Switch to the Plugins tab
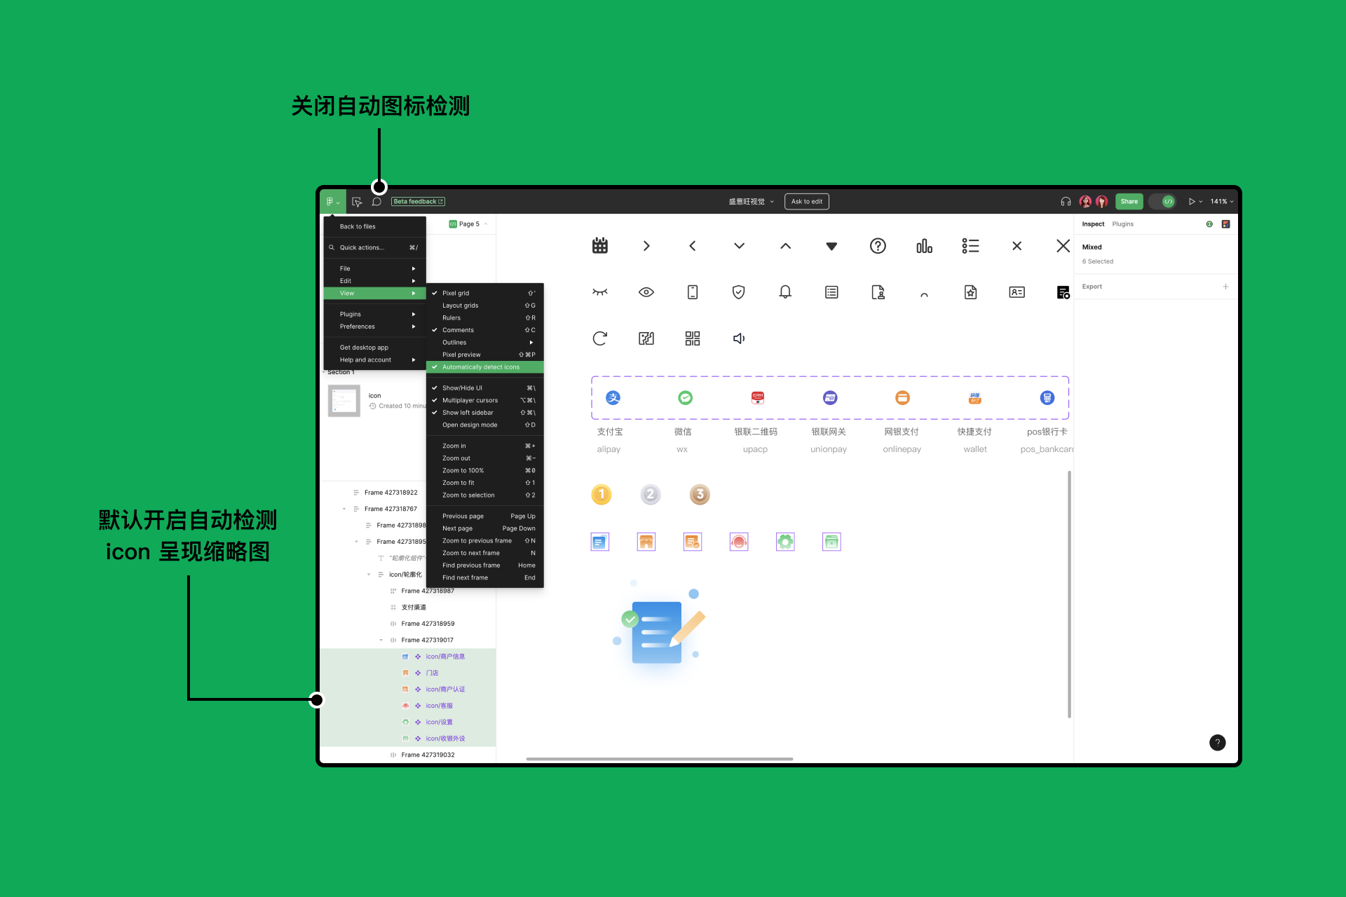The image size is (1346, 897). click(1122, 224)
